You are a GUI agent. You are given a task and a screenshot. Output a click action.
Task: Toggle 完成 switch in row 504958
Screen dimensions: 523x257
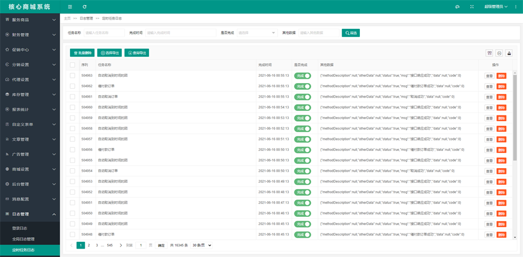302,128
